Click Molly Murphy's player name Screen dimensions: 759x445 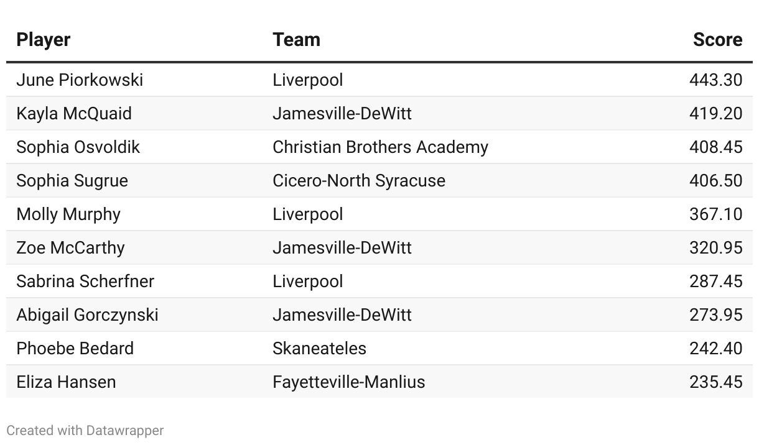pos(68,214)
